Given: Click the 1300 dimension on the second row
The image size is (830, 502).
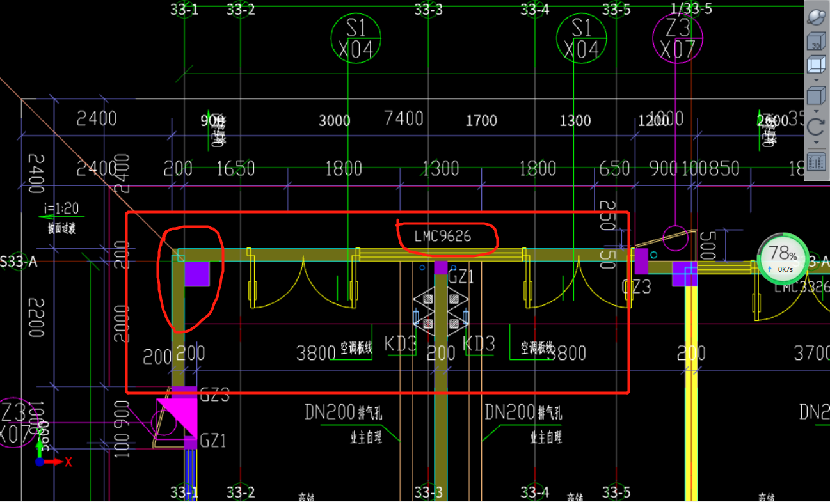Looking at the screenshot, I should (440, 168).
